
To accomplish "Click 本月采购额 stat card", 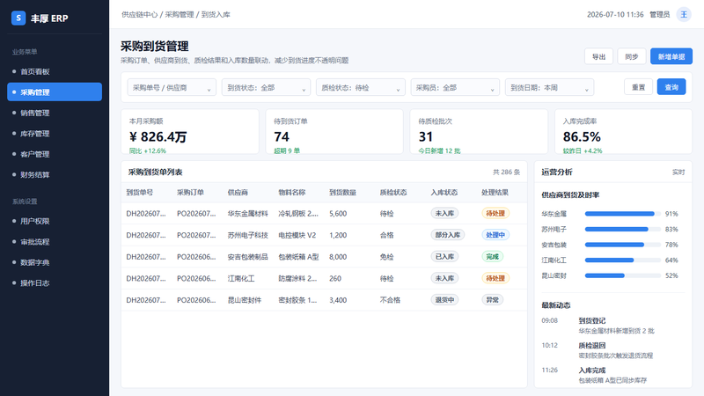I will (190, 131).
